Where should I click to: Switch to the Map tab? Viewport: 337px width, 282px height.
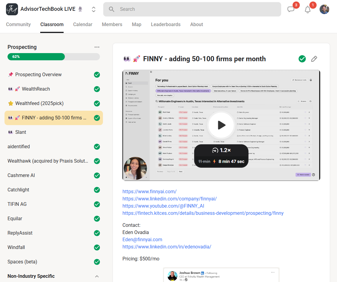point(137,25)
